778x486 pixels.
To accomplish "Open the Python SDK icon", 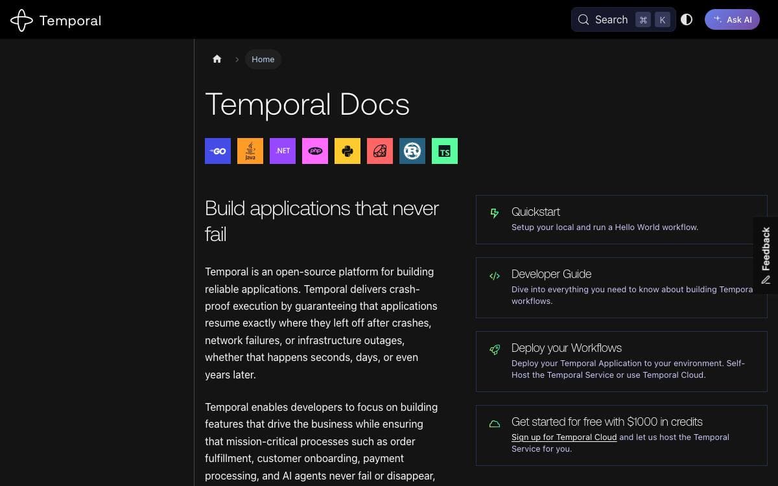I will click(x=348, y=151).
